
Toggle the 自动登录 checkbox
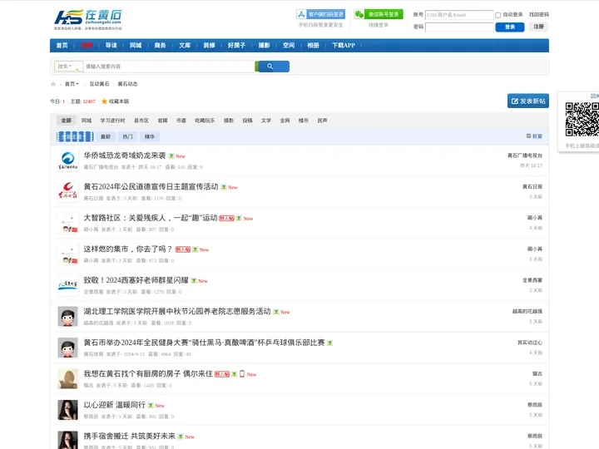498,15
